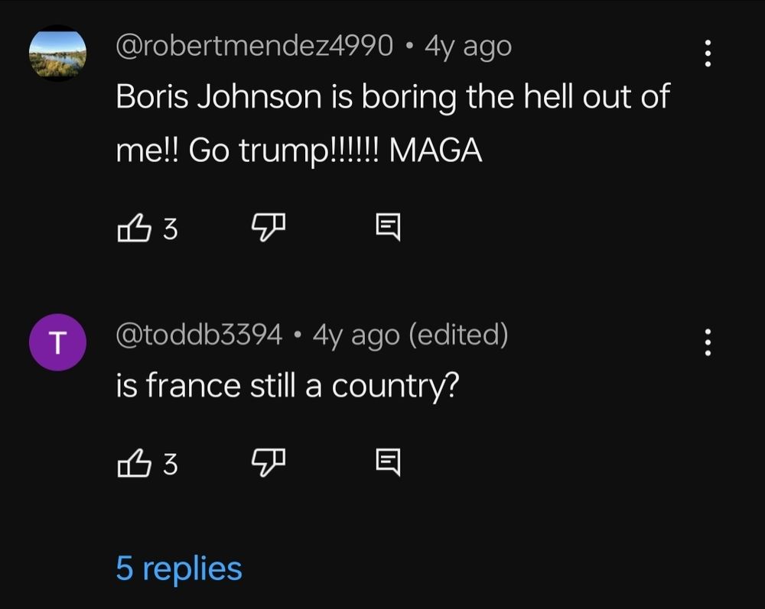Like the France comment by toddb3394
The image size is (765, 609).
(136, 462)
